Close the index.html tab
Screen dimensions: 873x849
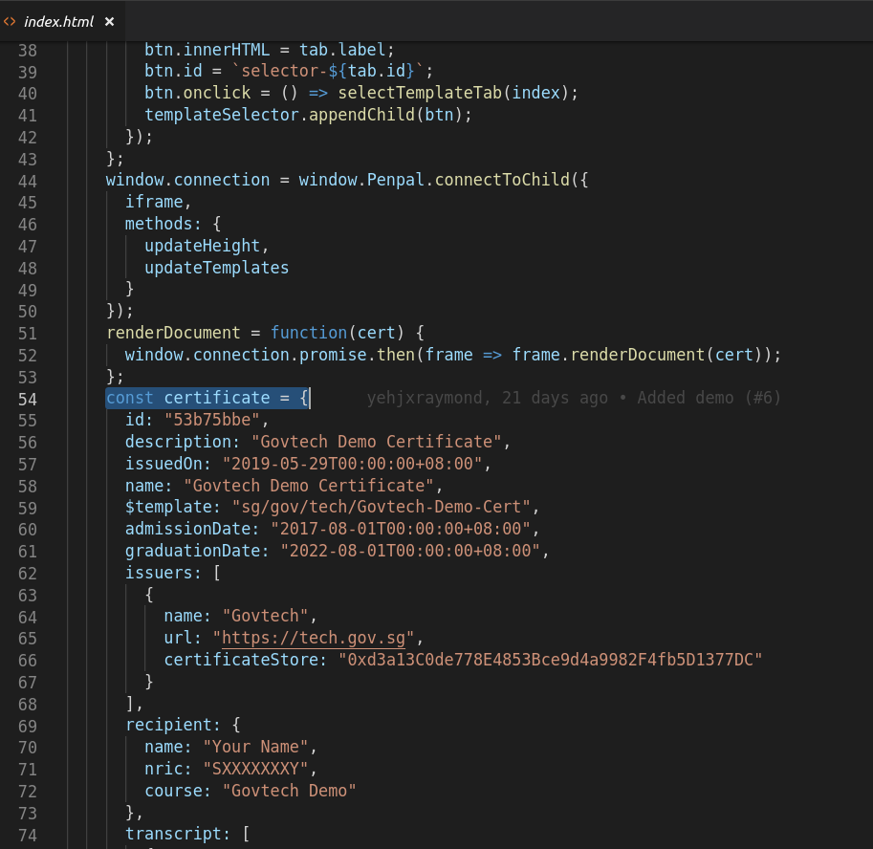coord(109,21)
